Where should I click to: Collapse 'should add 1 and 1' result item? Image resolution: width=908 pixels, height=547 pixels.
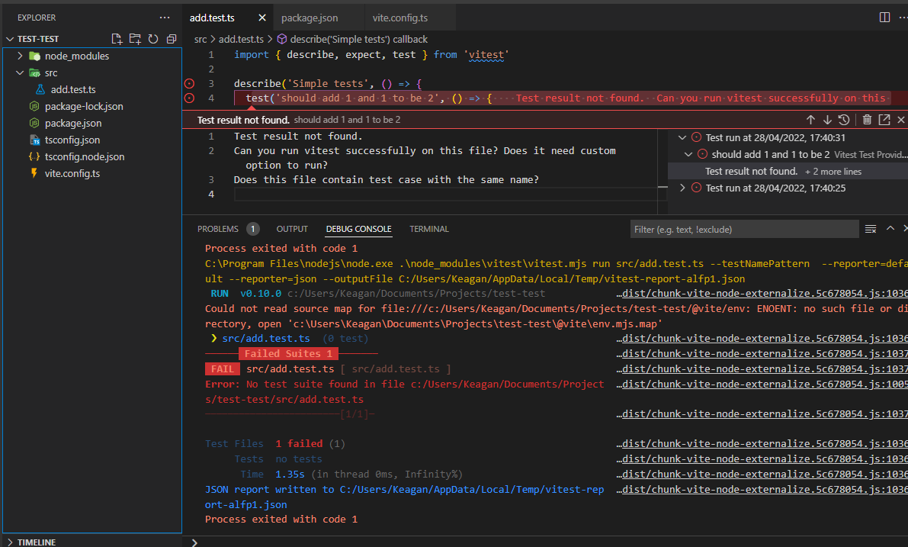point(688,154)
